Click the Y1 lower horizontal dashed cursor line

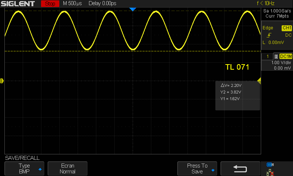pos(133,51)
